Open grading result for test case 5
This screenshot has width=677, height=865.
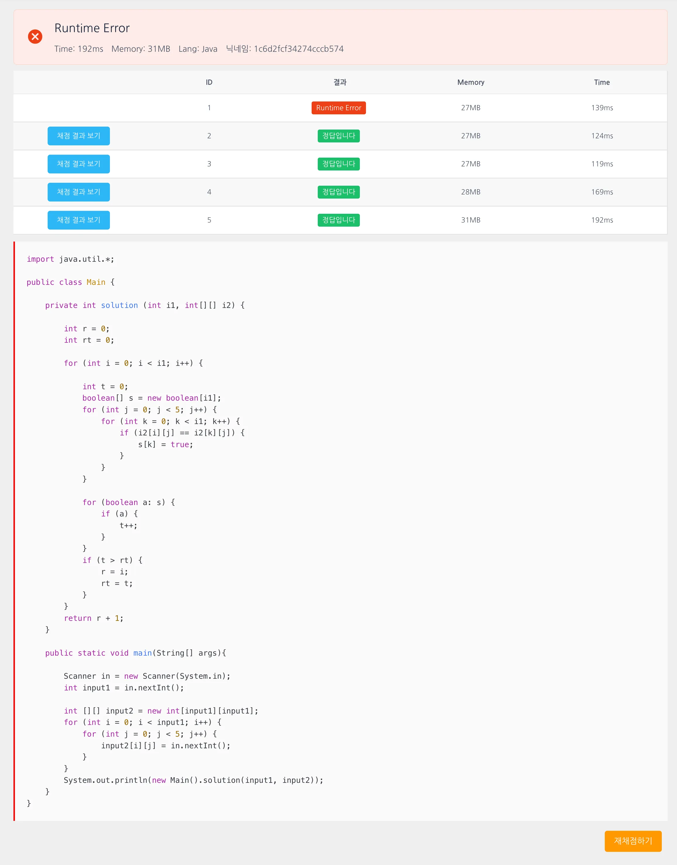point(78,220)
